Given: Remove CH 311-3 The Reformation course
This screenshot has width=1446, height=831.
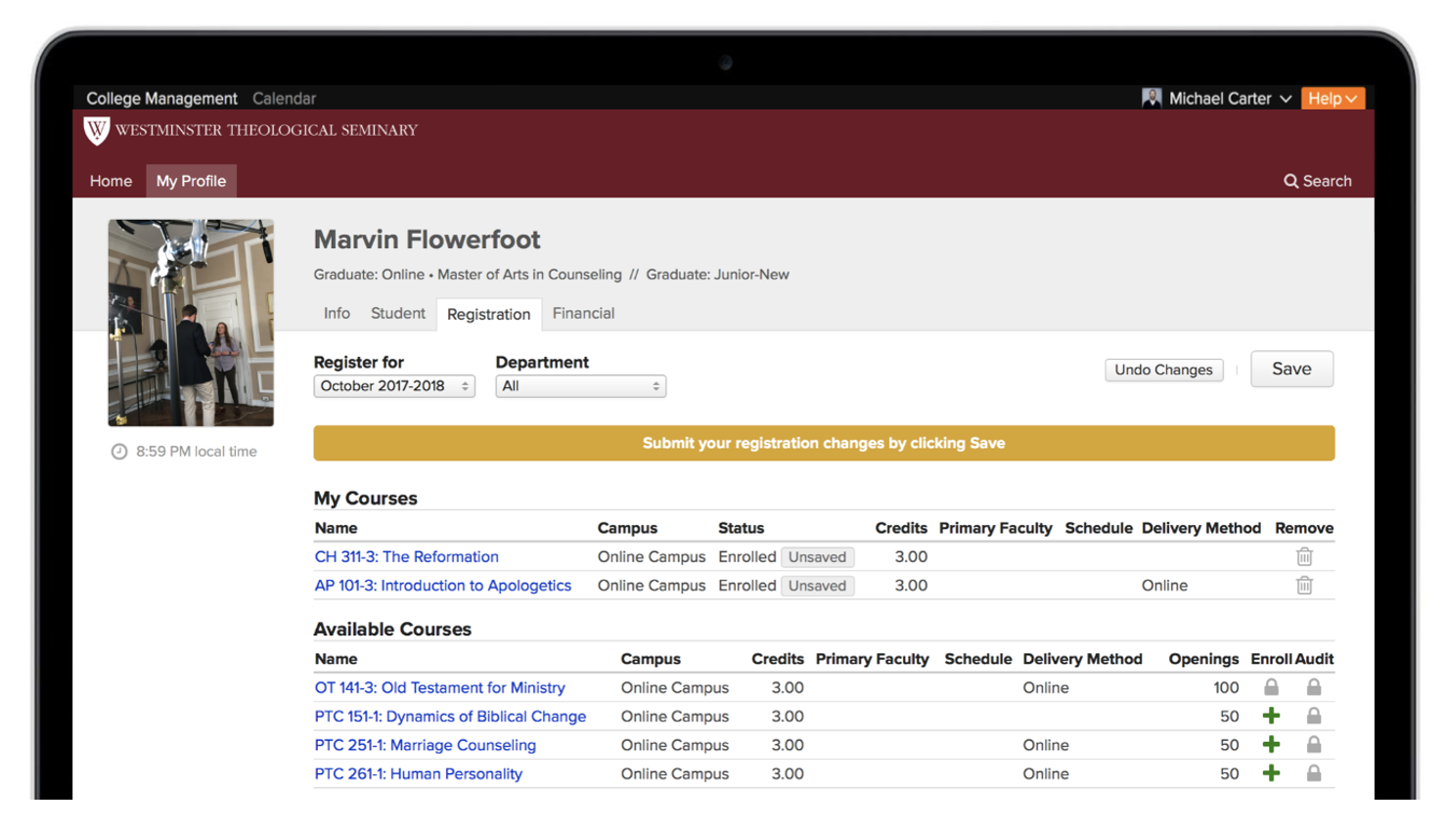Looking at the screenshot, I should click(1304, 556).
